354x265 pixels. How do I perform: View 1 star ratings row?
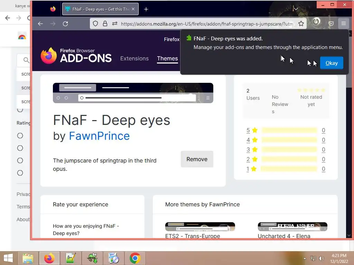click(286, 169)
